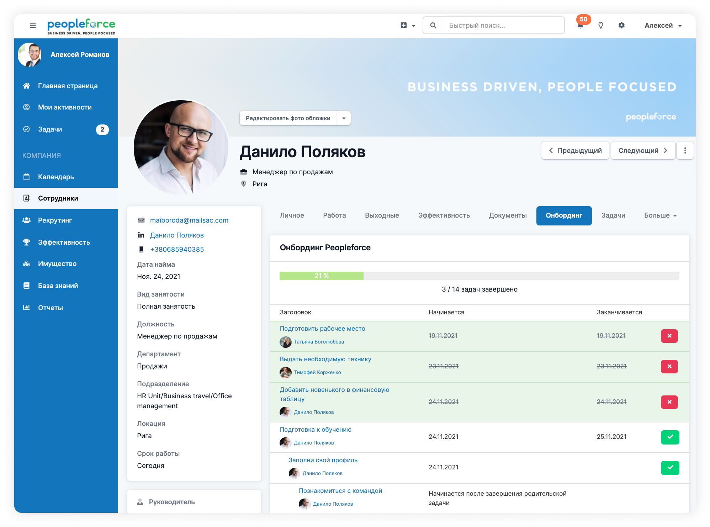Open the Алексей user menu dropdown
The image size is (710, 527).
[x=663, y=25]
